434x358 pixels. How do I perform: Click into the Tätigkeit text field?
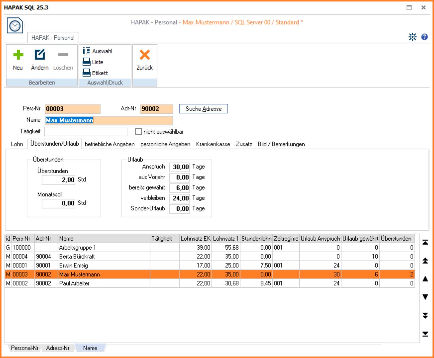(86, 132)
